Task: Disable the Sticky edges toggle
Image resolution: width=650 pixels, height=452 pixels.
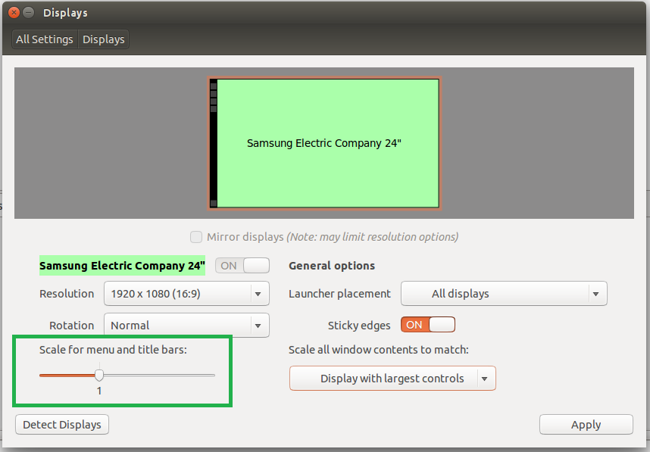Action: click(428, 325)
